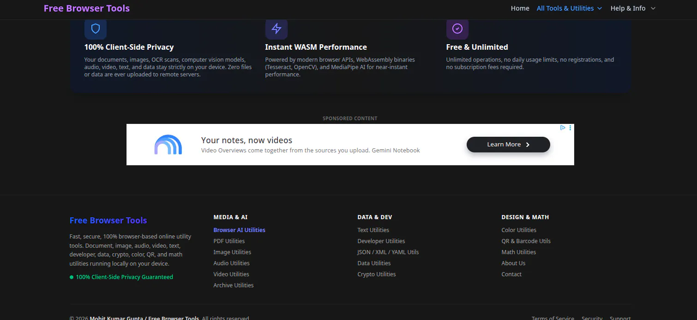Click the '100% Client-Side Privacy' card heading

(x=129, y=47)
